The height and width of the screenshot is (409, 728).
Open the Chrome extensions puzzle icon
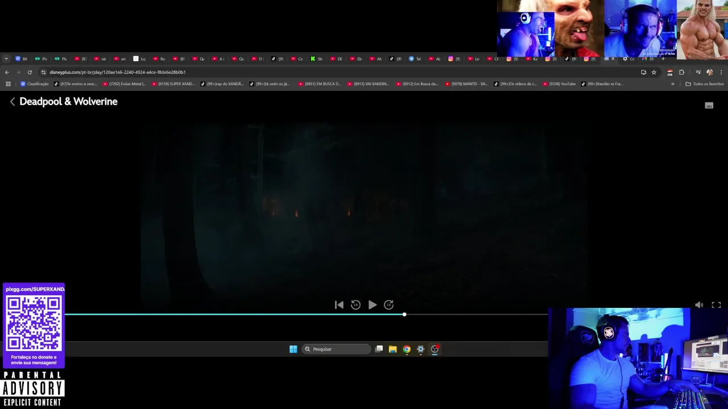681,72
